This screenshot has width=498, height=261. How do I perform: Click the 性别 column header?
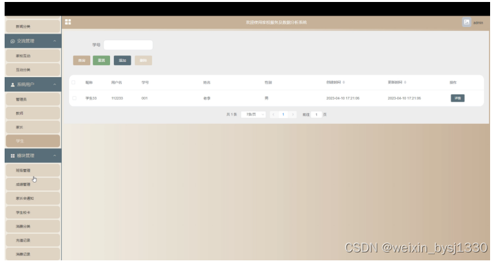[x=268, y=82]
